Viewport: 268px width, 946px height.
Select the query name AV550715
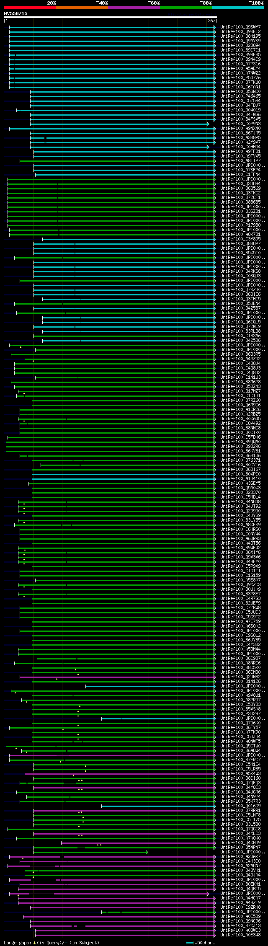(x=16, y=13)
